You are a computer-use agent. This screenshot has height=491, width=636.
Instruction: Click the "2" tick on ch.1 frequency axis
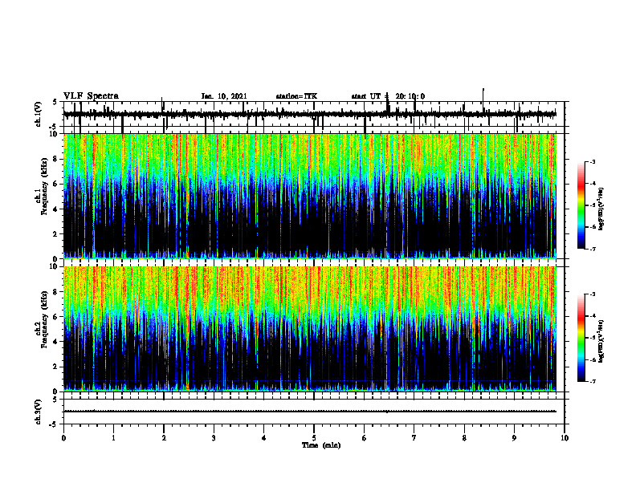pos(56,234)
